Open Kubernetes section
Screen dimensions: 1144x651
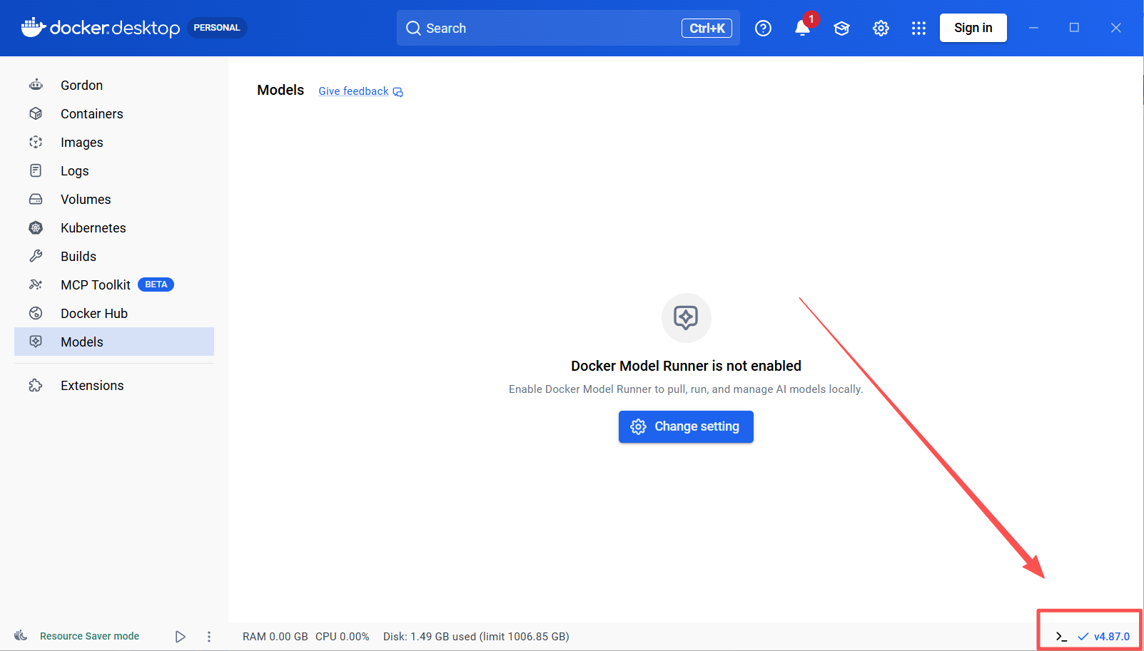(x=114, y=227)
